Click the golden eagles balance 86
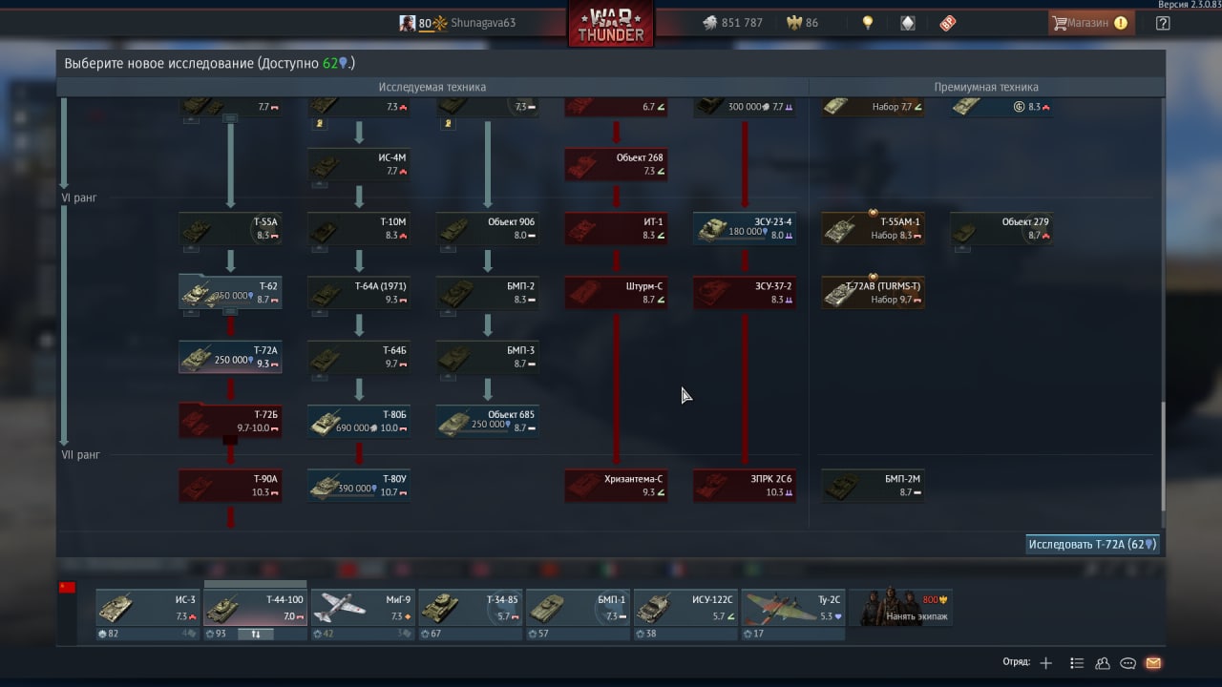Screen dimensions: 1222x687 802,23
